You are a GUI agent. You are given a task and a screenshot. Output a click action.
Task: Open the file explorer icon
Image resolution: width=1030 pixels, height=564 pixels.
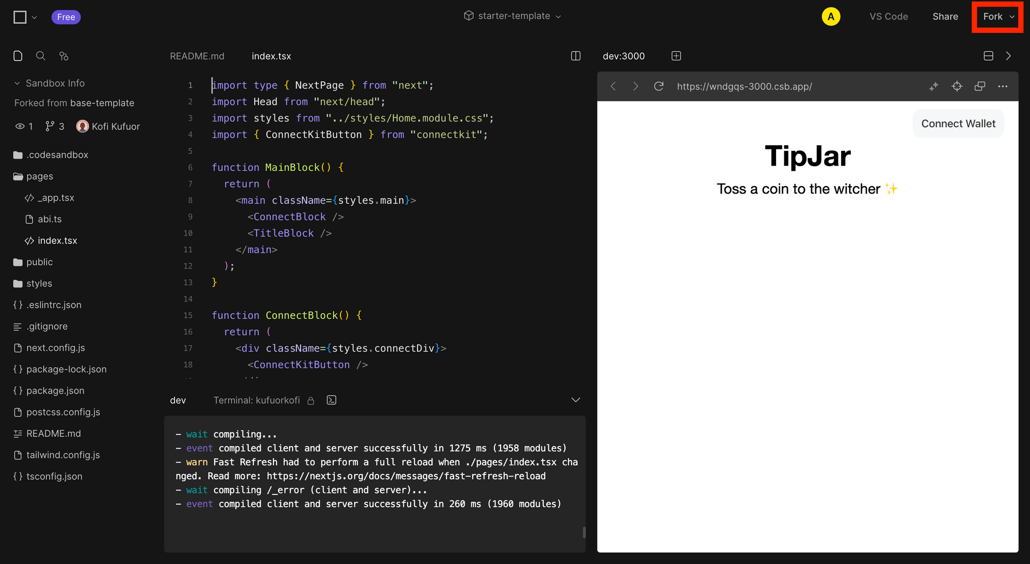(x=18, y=56)
